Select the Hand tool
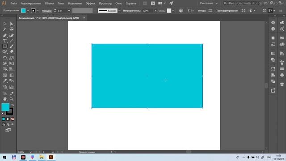The image size is (286, 161). click(5, 99)
